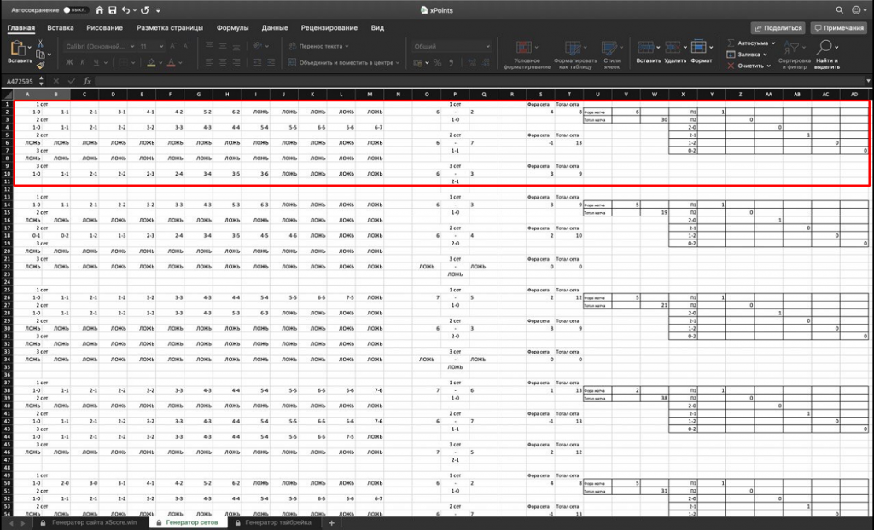This screenshot has height=530, width=874.
Task: Expand the formula bar with the arrow
Action: 868,81
